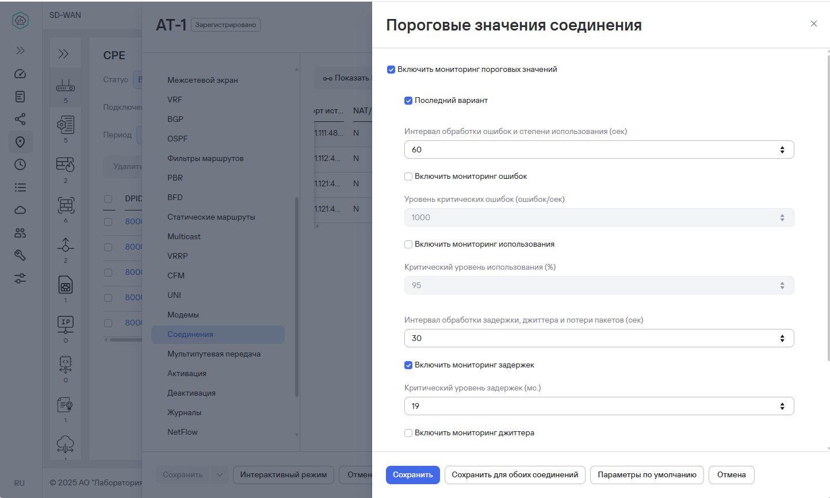Image resolution: width=830 pixels, height=498 pixels.
Task: Open the clock icon in the sidebar
Action: (20, 164)
